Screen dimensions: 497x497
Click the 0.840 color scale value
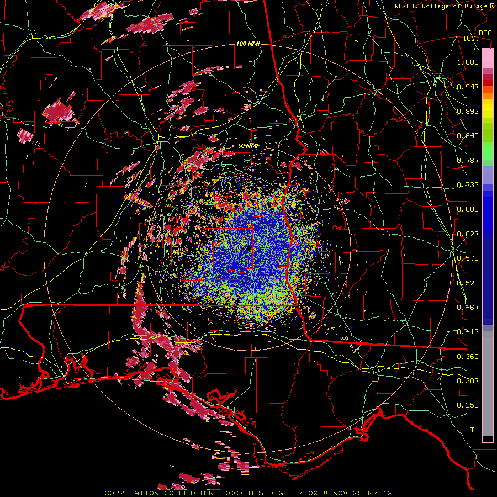468,136
